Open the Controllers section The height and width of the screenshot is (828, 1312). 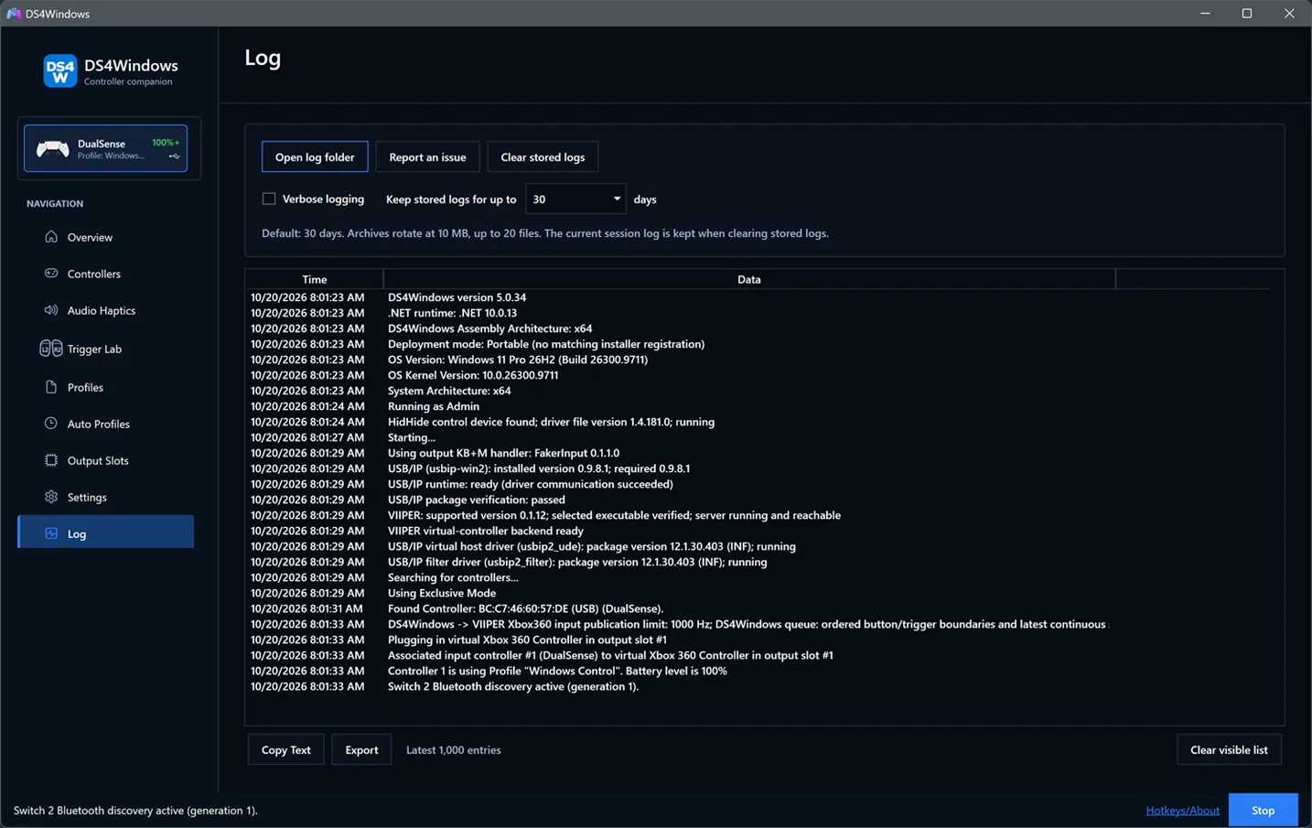[x=105, y=274]
